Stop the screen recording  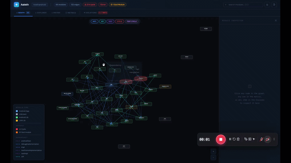pyautogui.click(x=220, y=139)
